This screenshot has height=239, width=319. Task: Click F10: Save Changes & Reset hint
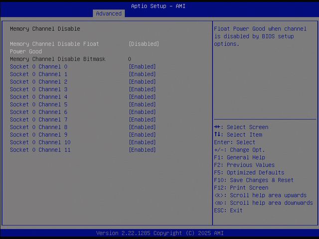point(254,180)
